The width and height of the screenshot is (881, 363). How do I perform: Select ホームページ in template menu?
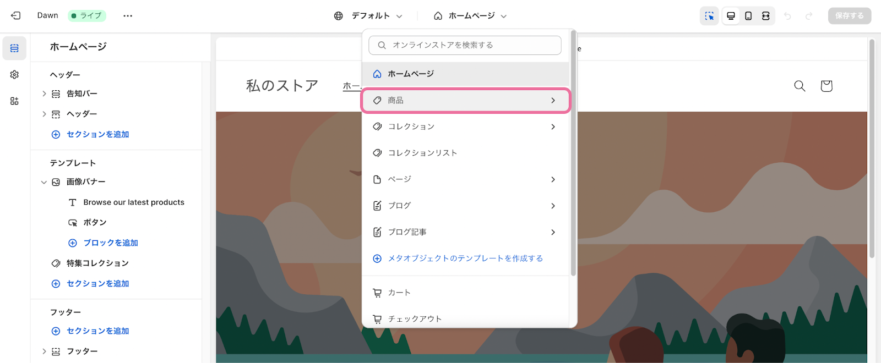click(x=465, y=74)
